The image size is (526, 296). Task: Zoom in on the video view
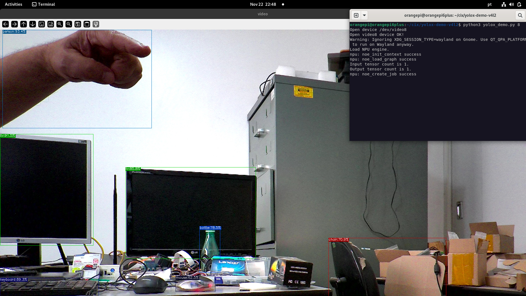coord(60,24)
